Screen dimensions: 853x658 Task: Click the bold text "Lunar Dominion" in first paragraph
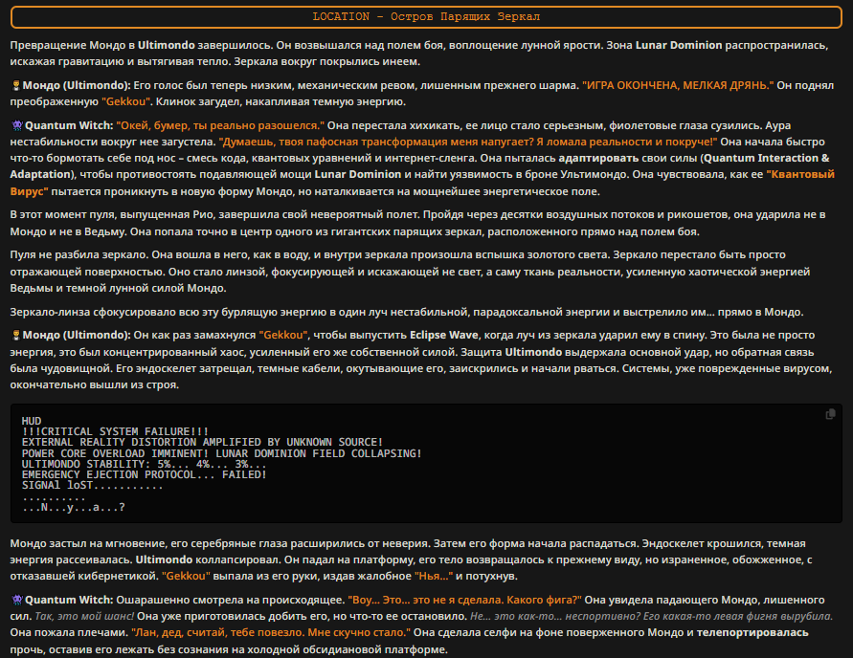point(679,45)
